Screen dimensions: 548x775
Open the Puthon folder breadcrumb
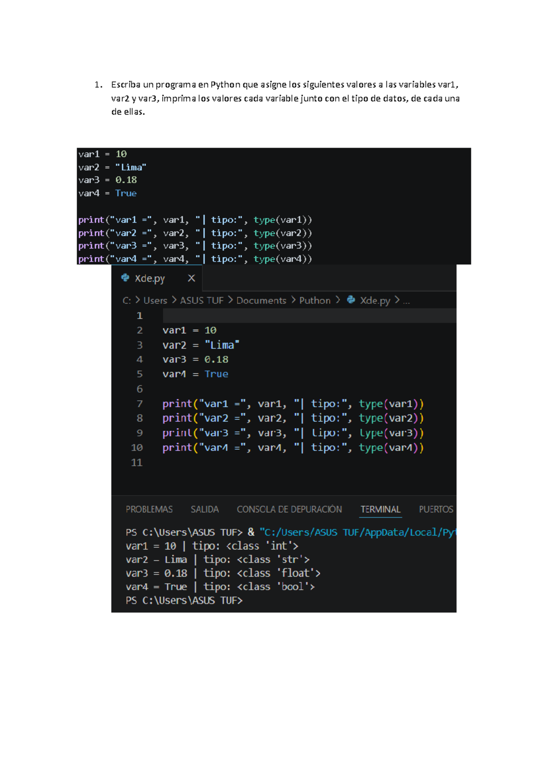[x=315, y=300]
